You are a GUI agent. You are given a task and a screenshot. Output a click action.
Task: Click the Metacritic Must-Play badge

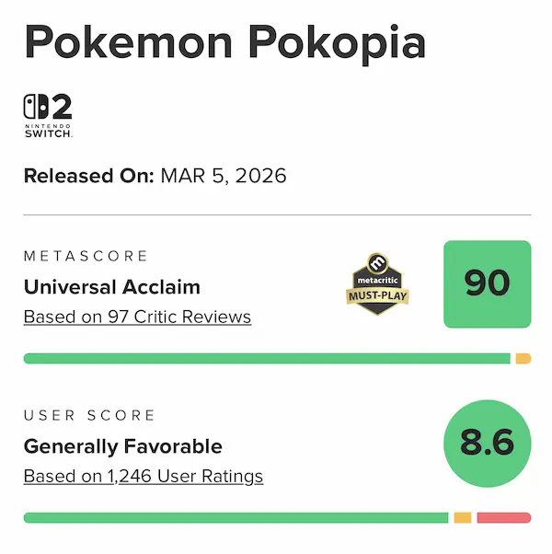click(377, 284)
